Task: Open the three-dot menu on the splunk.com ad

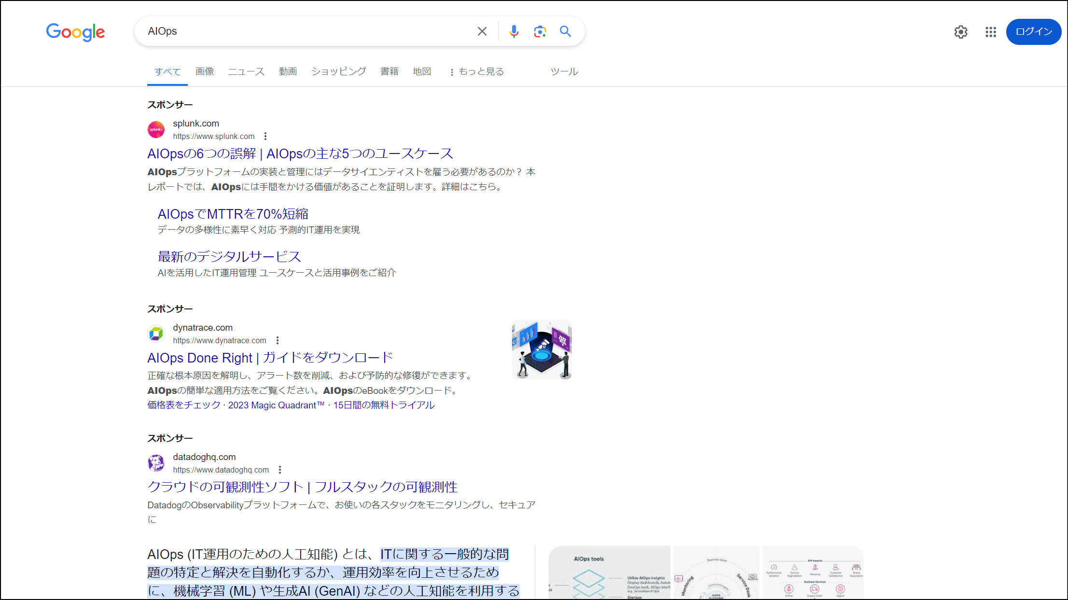Action: (x=265, y=136)
